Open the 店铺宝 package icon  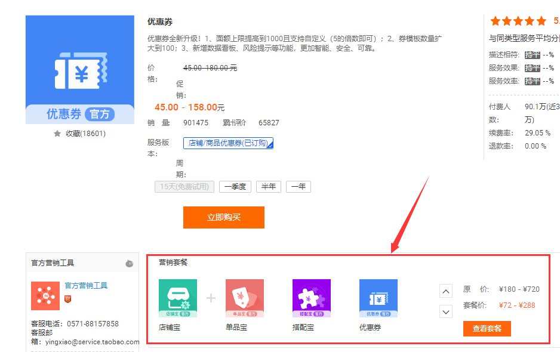(178, 298)
